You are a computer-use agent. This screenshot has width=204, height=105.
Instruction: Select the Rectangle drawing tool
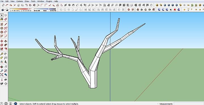[2, 24]
